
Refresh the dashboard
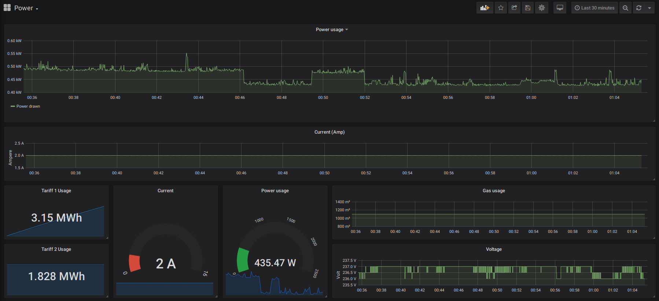639,8
